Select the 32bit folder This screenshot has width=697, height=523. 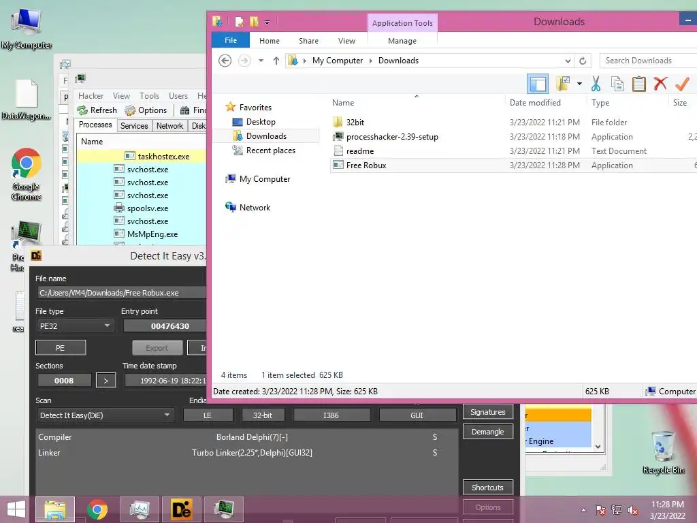tap(355, 123)
